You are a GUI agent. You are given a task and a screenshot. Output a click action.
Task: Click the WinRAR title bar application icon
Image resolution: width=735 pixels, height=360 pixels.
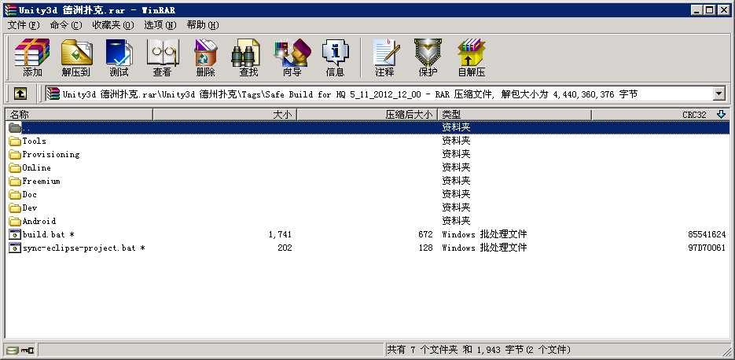click(x=10, y=10)
